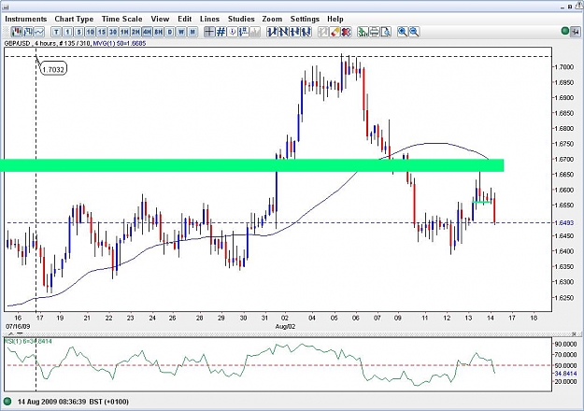
Task: Toggle the crosshair cursor tool
Action: point(209,32)
